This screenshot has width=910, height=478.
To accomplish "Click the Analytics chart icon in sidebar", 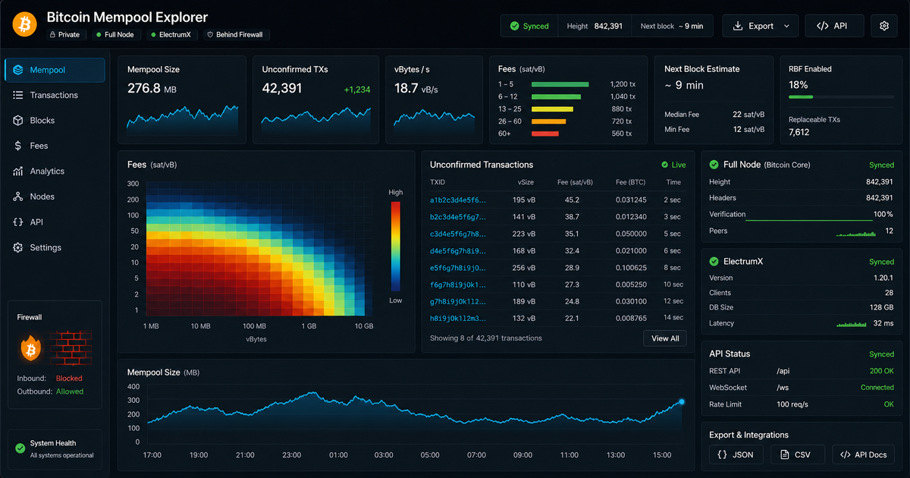I will 18,171.
